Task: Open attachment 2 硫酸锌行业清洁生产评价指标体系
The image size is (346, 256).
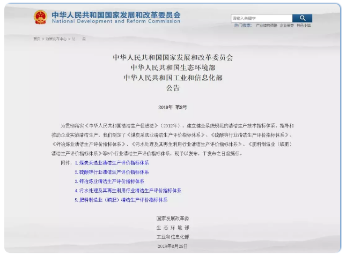Action: pyautogui.click(x=112, y=172)
